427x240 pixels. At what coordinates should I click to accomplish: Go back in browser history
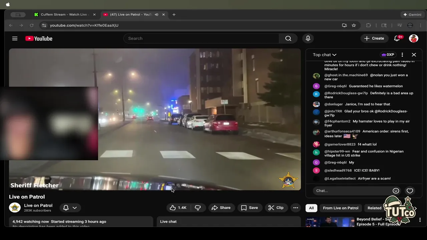click(x=11, y=25)
